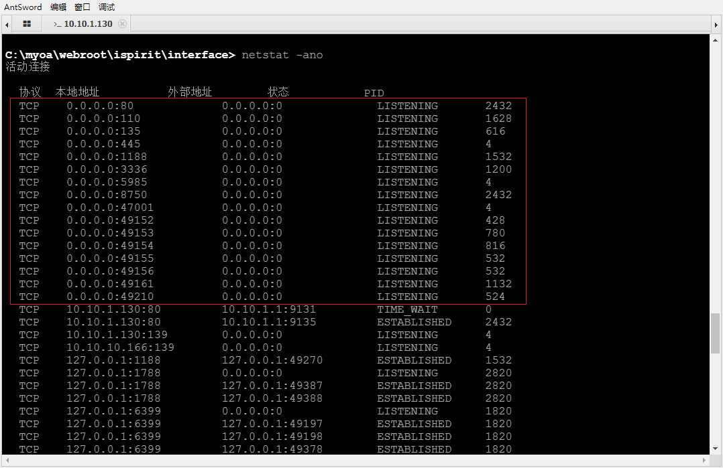Screen dimensions: 723x468
Task: Click PID 1628 in the port 110 row
Action: (498, 119)
